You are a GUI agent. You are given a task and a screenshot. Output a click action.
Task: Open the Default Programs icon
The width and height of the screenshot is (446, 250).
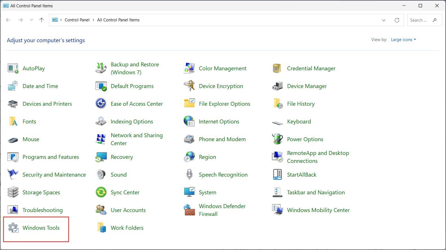101,86
